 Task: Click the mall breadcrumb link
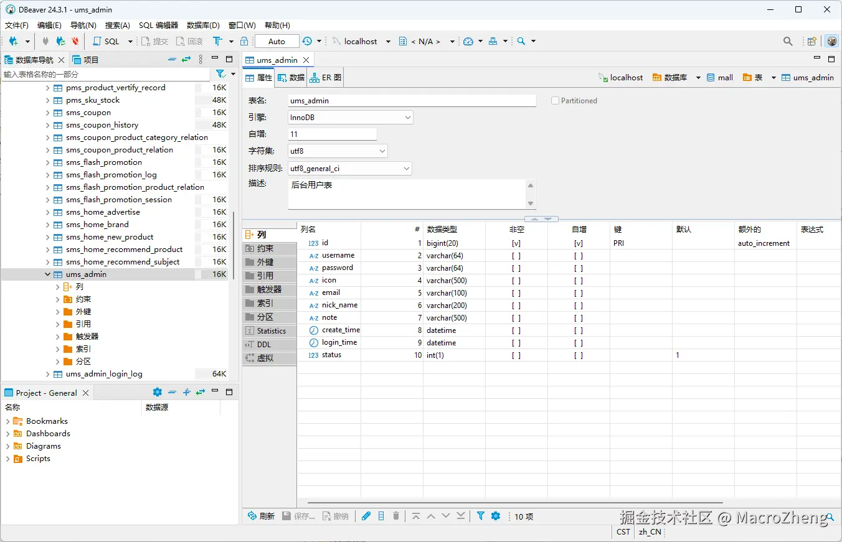719,78
